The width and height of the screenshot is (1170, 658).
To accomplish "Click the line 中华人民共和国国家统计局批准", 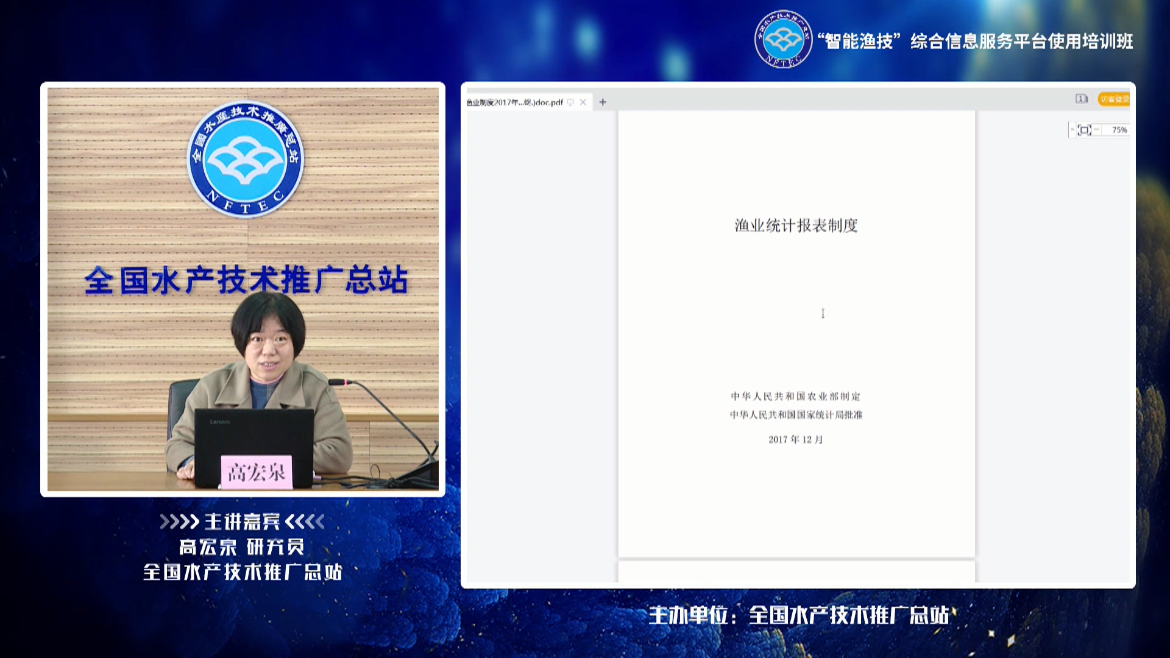I will [x=796, y=415].
